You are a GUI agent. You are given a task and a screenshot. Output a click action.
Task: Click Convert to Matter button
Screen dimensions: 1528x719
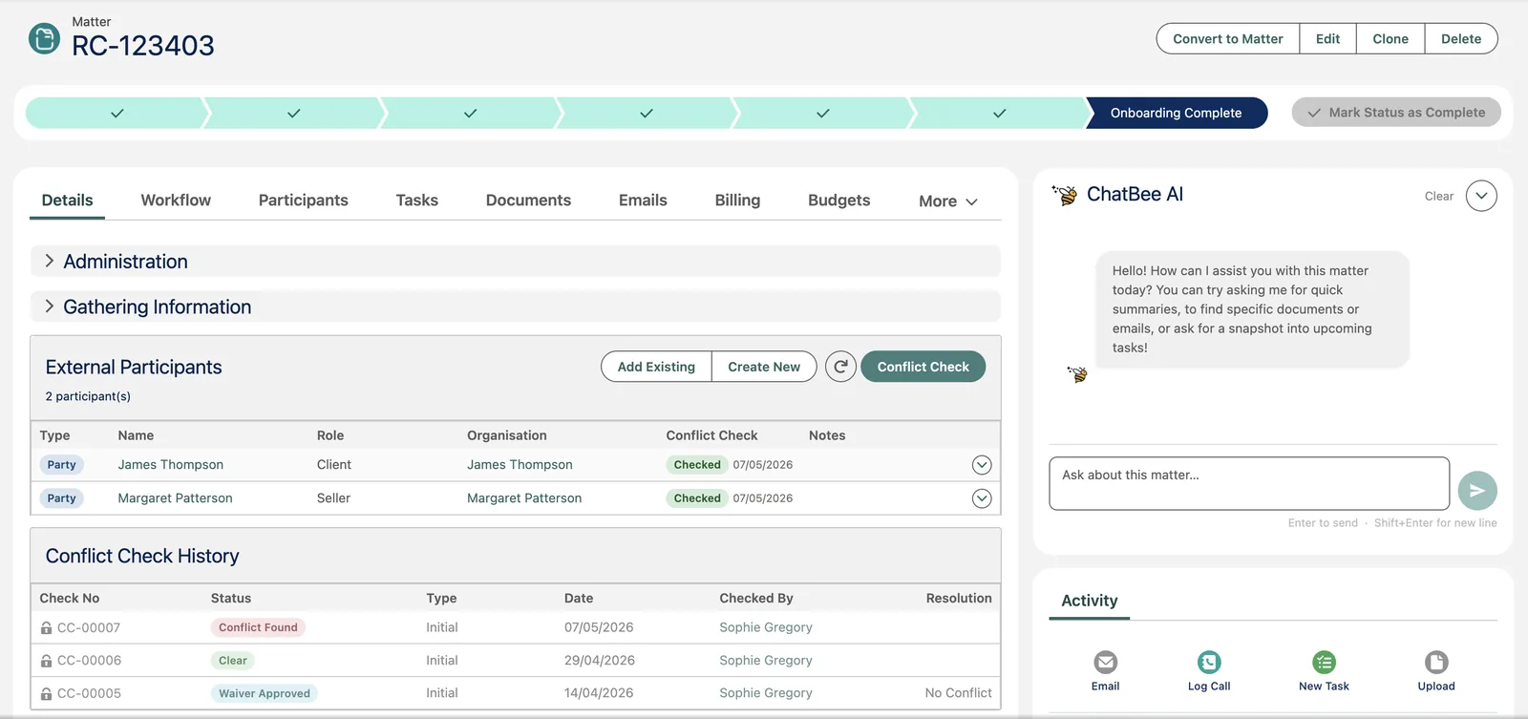(x=1227, y=39)
